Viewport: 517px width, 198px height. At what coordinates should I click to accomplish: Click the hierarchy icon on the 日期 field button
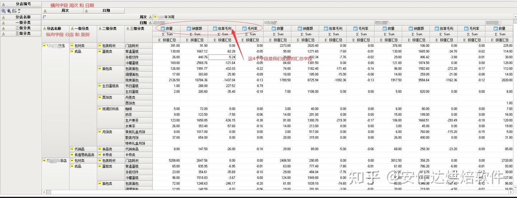click(86, 11)
